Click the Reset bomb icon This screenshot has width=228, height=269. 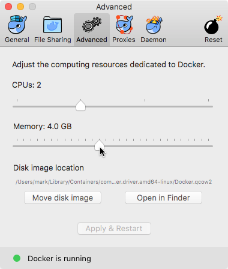(x=213, y=25)
